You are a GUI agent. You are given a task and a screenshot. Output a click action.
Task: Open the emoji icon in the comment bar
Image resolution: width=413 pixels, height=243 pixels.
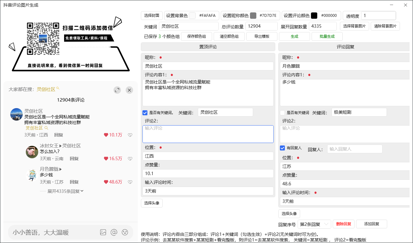click(125, 232)
